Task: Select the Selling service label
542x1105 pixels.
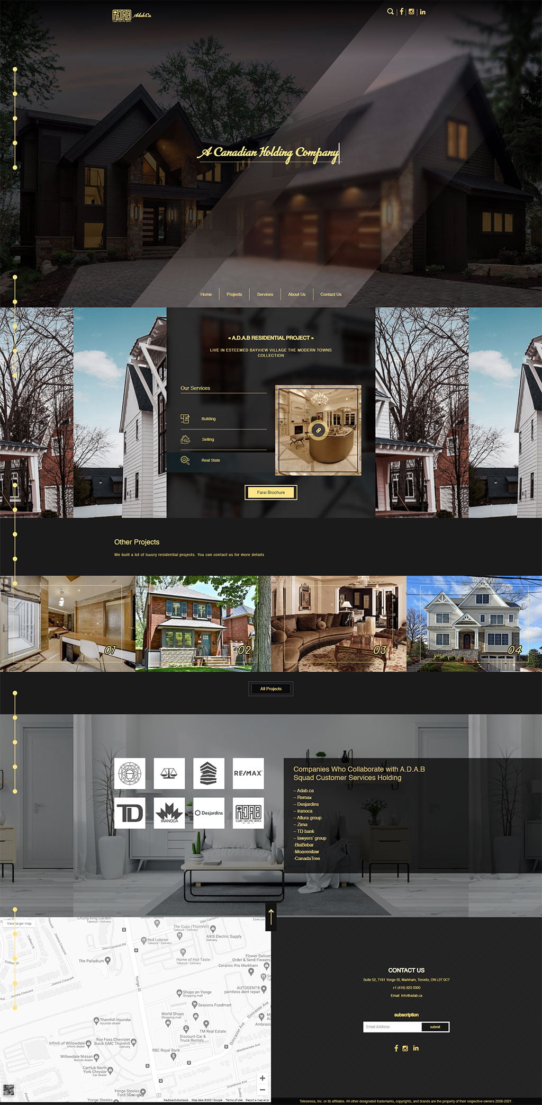Action: click(x=207, y=440)
